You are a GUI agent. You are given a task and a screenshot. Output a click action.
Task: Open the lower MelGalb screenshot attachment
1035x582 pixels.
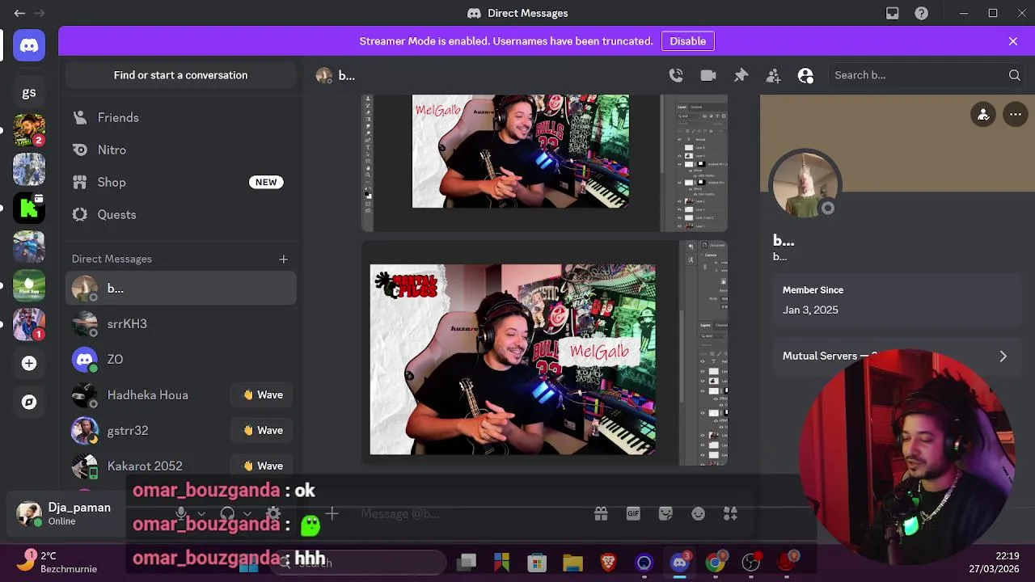[x=545, y=353]
